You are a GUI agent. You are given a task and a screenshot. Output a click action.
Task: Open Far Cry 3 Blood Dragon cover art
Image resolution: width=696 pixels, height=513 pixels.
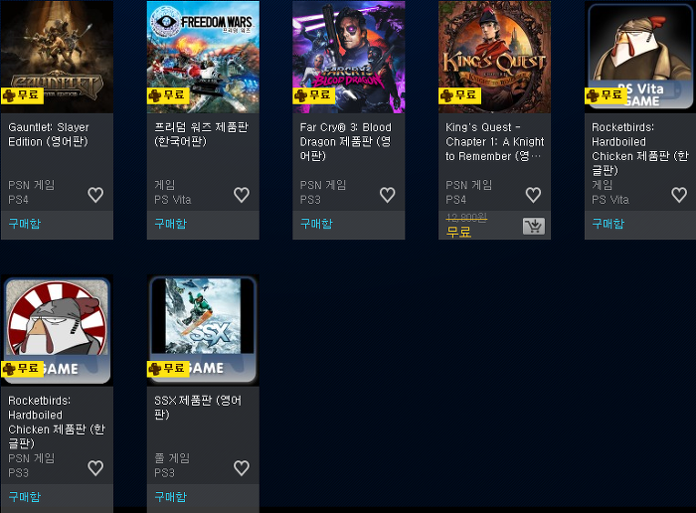tap(349, 57)
